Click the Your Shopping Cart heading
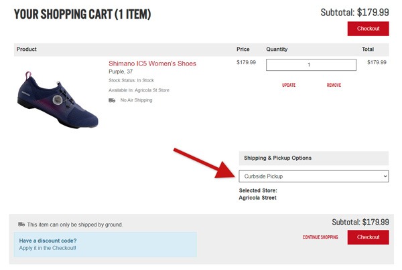Image resolution: width=402 pixels, height=270 pixels. click(x=82, y=14)
